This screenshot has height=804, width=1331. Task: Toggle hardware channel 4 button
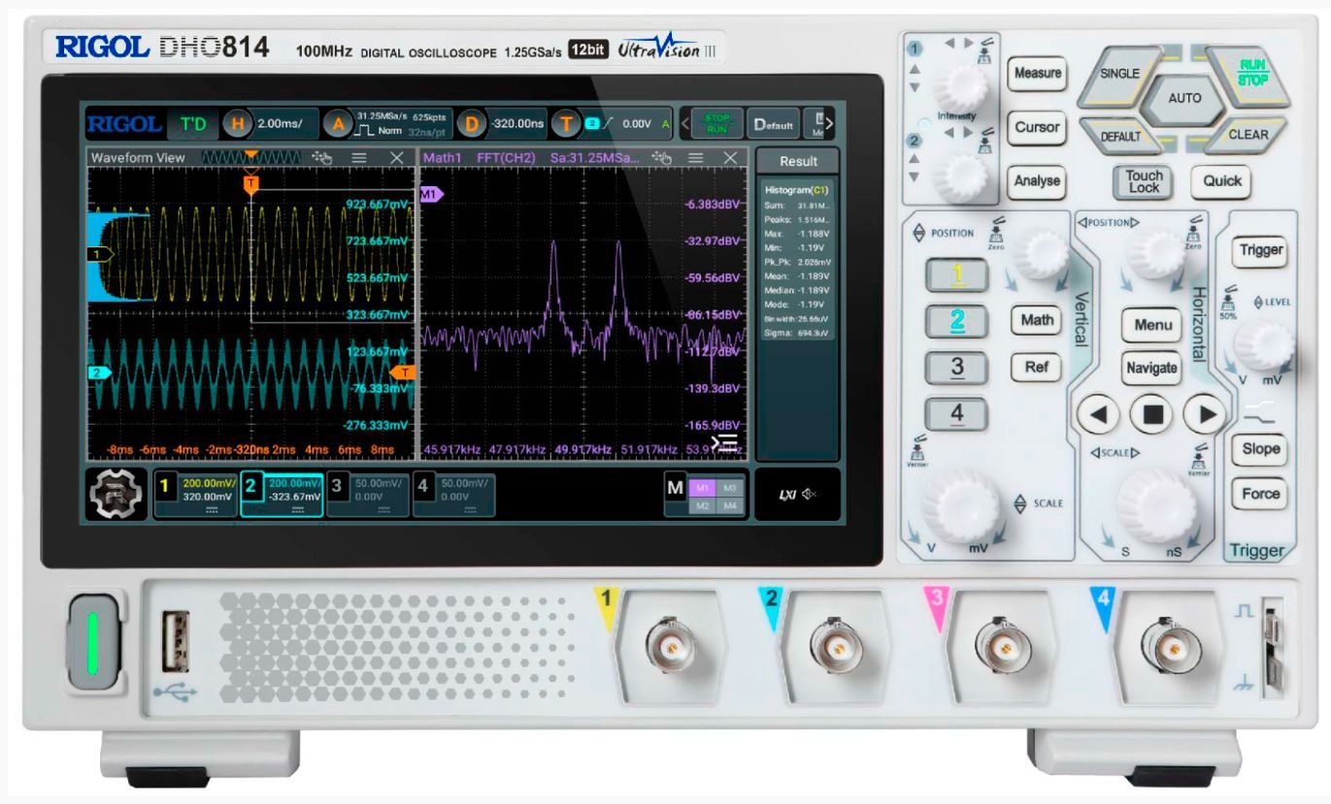click(x=956, y=412)
